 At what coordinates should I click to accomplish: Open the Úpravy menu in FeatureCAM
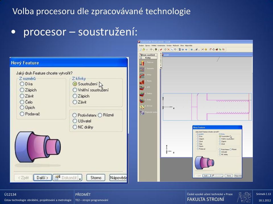pos(148,46)
